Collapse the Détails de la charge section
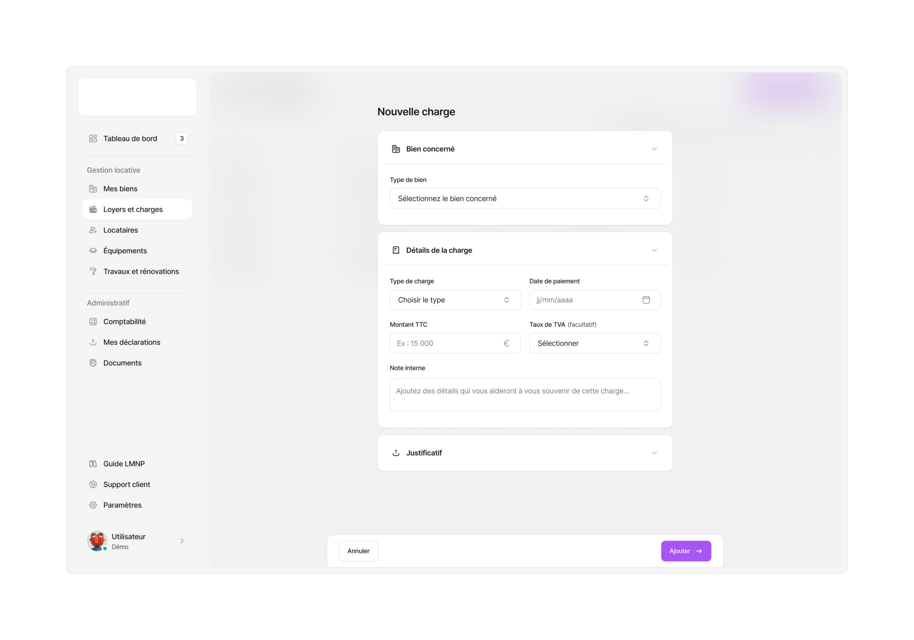 tap(654, 250)
